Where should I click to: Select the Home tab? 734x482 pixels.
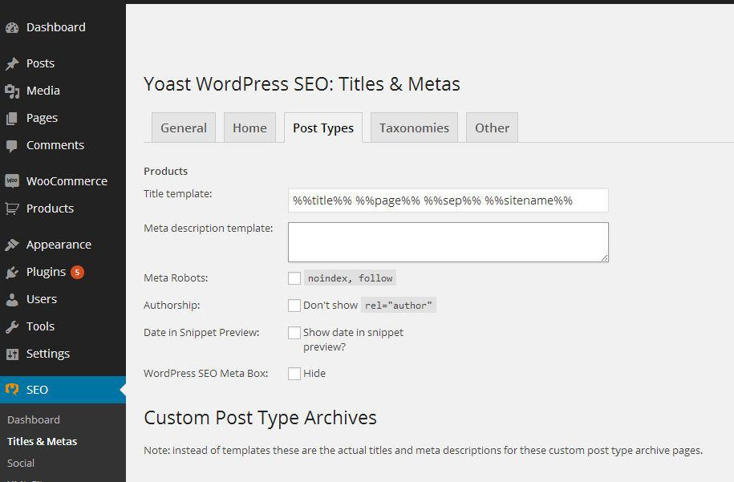click(x=249, y=128)
